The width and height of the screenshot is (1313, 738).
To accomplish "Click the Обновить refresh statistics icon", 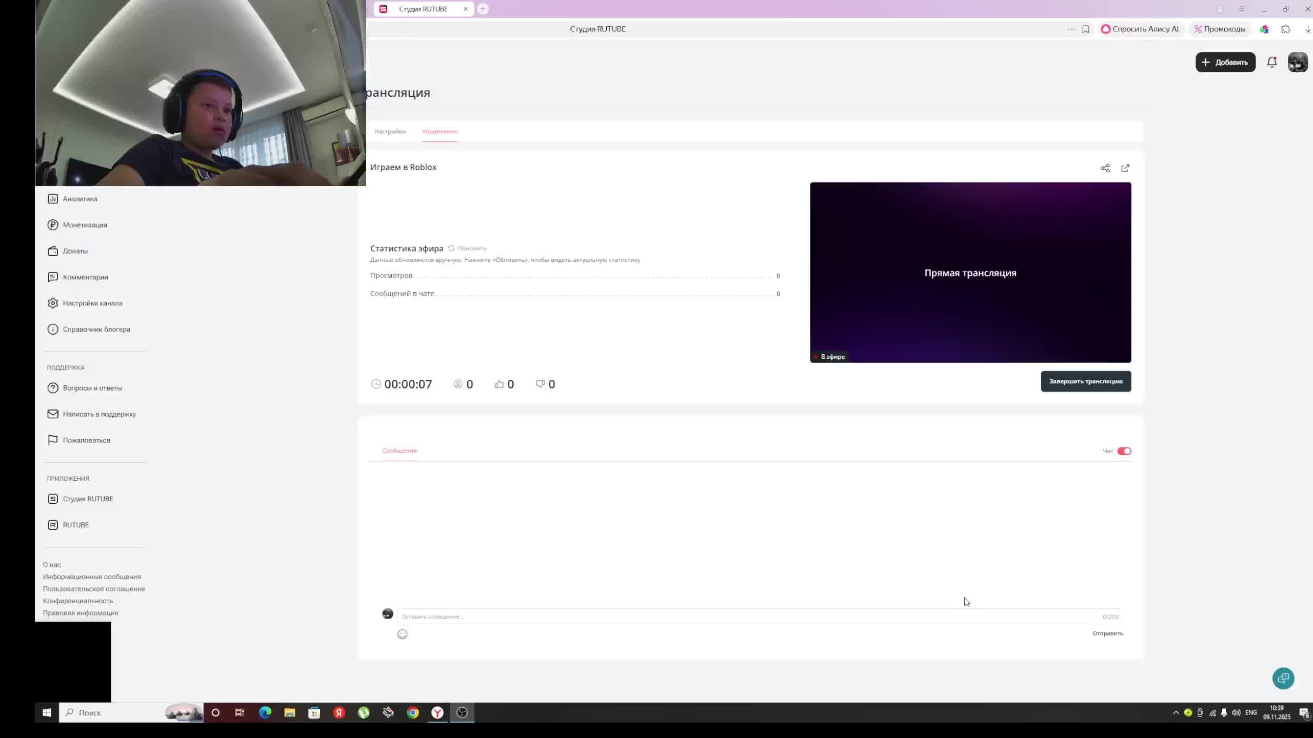I will (x=451, y=248).
